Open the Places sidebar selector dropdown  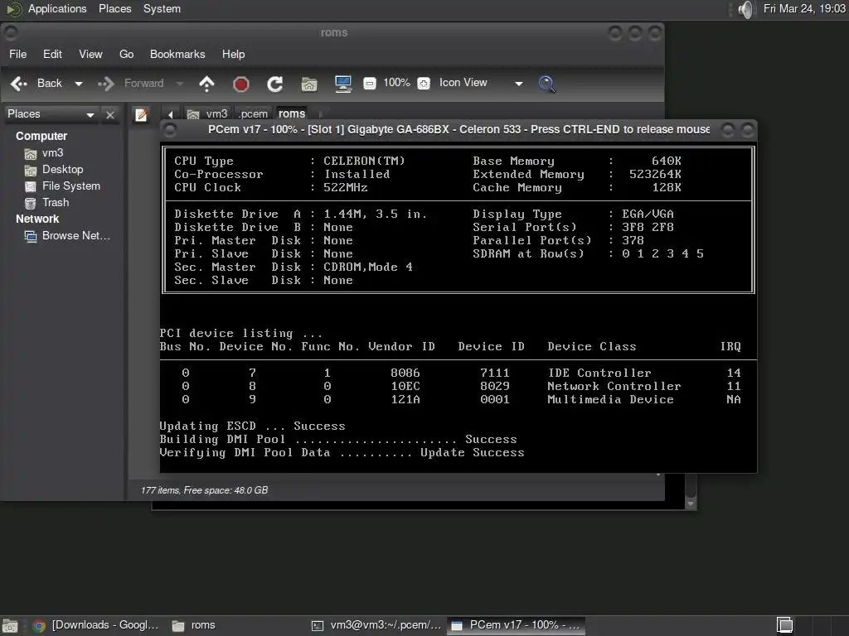pos(51,114)
